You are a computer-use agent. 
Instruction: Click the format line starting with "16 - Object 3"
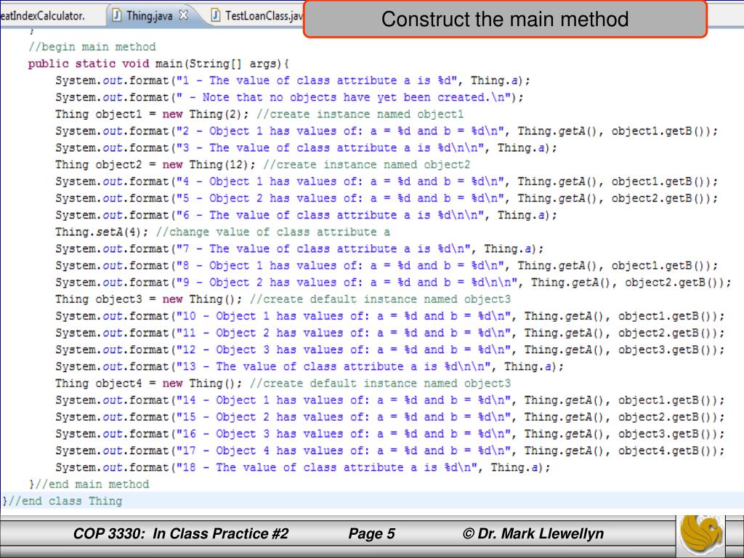coord(390,434)
